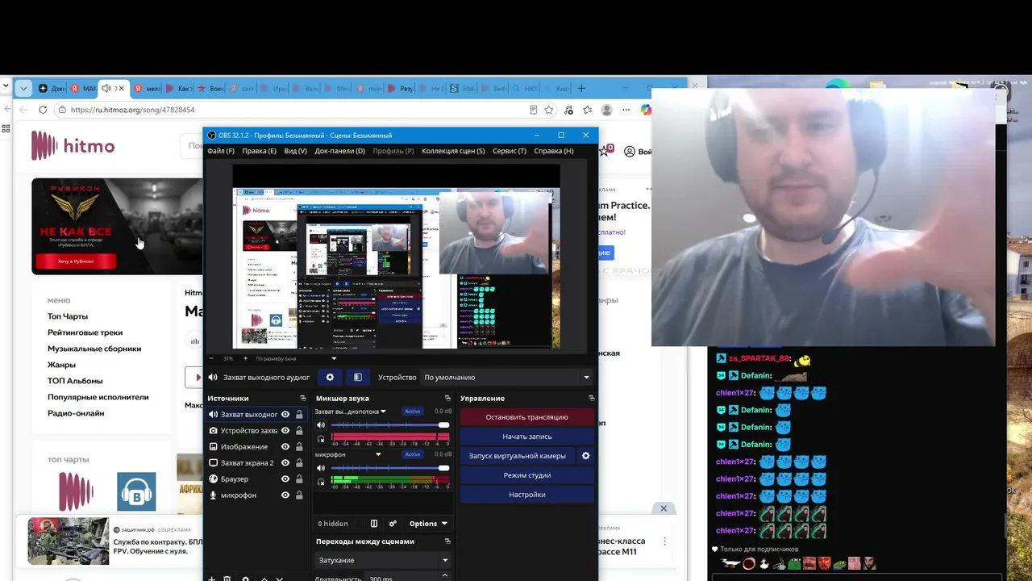Click Остановить трансляцию button

527,417
